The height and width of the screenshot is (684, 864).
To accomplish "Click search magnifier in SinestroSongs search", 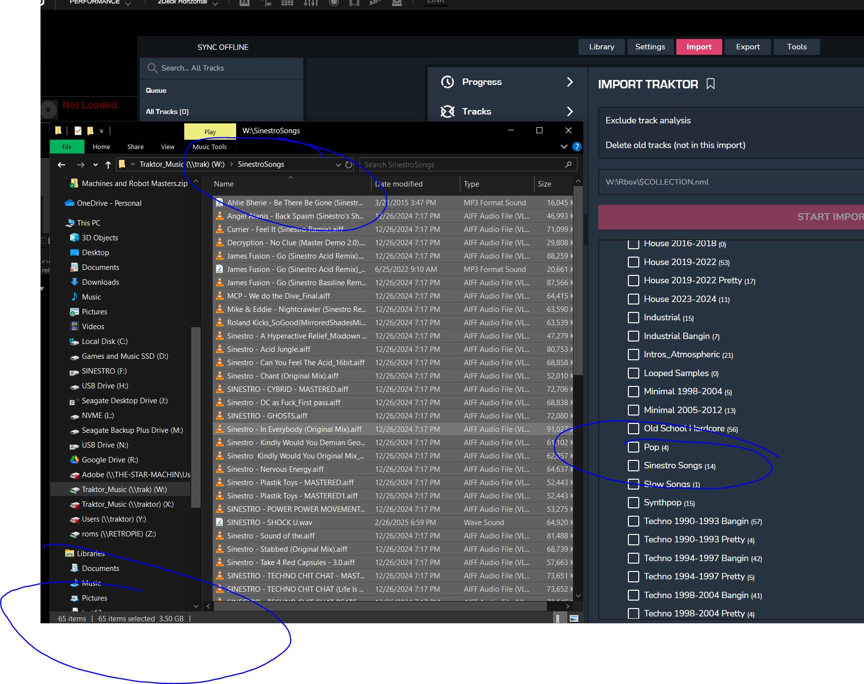I will (x=568, y=164).
